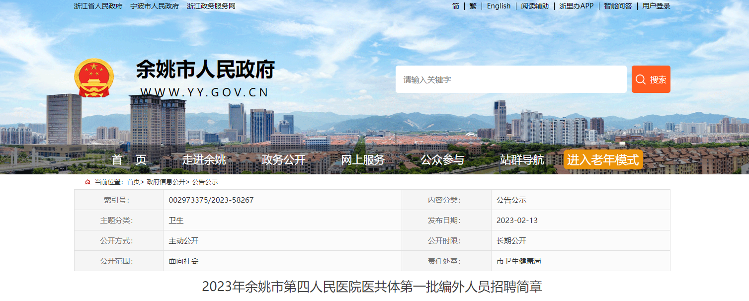Click the 首页 breadcrumb link
This screenshot has width=749, height=301.
[x=133, y=182]
